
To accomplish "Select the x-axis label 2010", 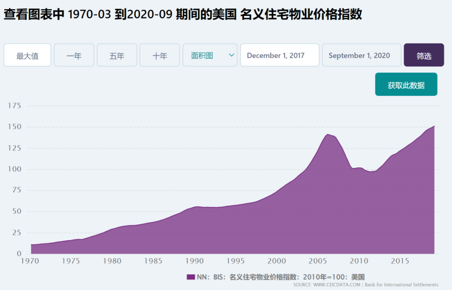I will point(359,261).
